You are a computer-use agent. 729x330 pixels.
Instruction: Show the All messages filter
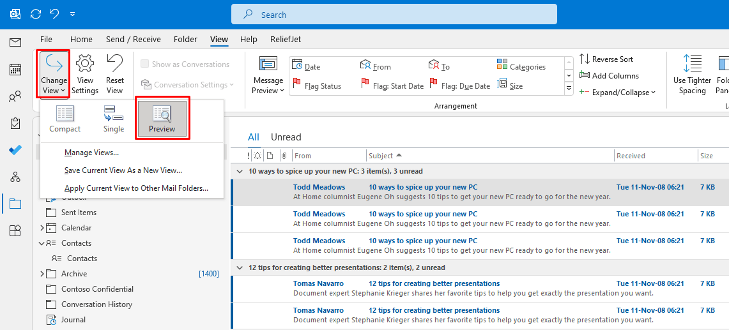254,137
